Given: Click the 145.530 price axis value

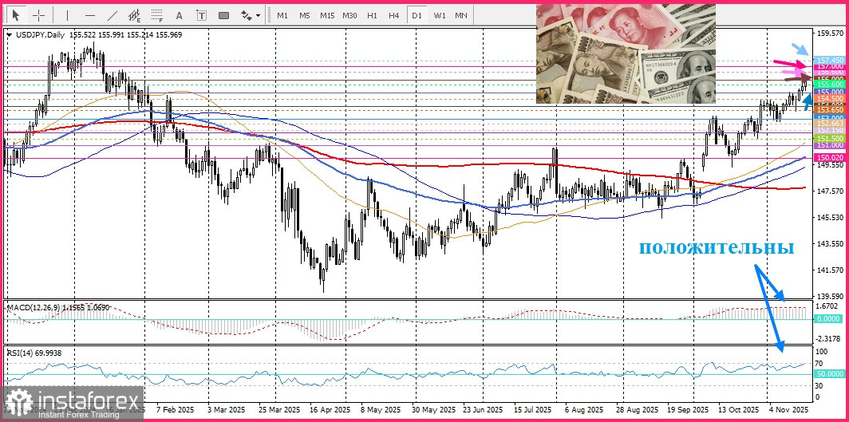Looking at the screenshot, I should pyautogui.click(x=829, y=218).
